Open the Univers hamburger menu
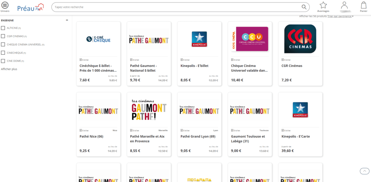371x182 pixels. [x=5, y=5]
